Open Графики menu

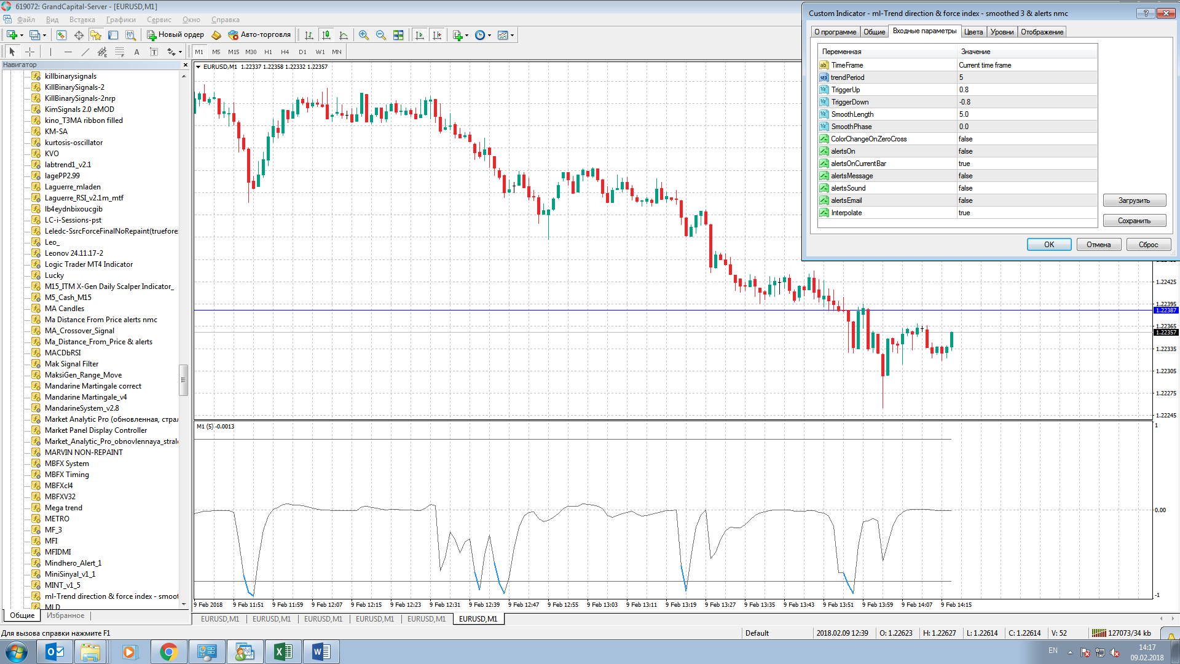click(120, 20)
